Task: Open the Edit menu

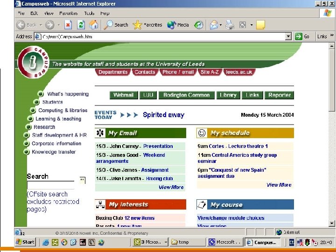Action: [x=34, y=13]
